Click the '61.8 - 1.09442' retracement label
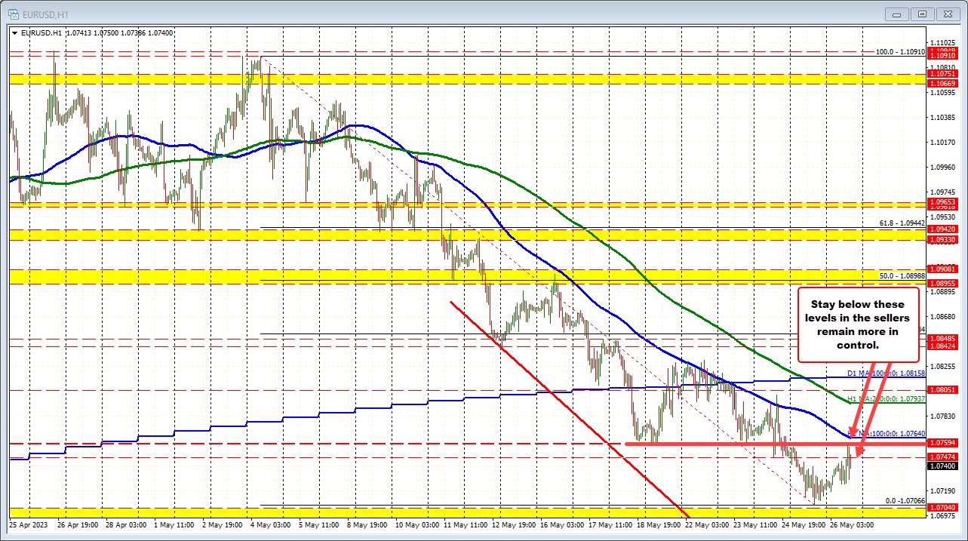This screenshot has height=541, width=968. pyautogui.click(x=901, y=223)
